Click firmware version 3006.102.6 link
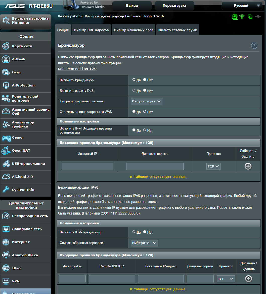Image resolution: width=266 pixels, height=294 pixels. 154,16
